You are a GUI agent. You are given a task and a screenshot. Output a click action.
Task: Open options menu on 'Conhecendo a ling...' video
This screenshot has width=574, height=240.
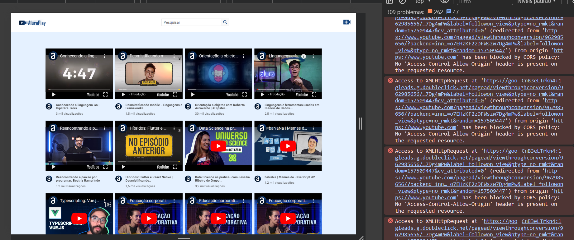pos(104,56)
